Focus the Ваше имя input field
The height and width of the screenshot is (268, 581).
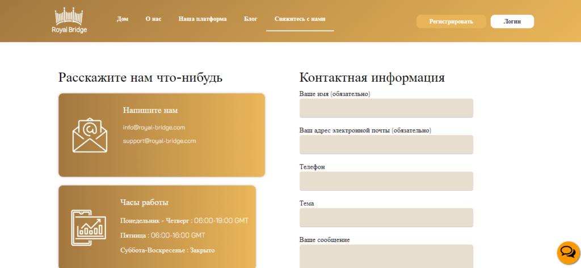click(386, 108)
